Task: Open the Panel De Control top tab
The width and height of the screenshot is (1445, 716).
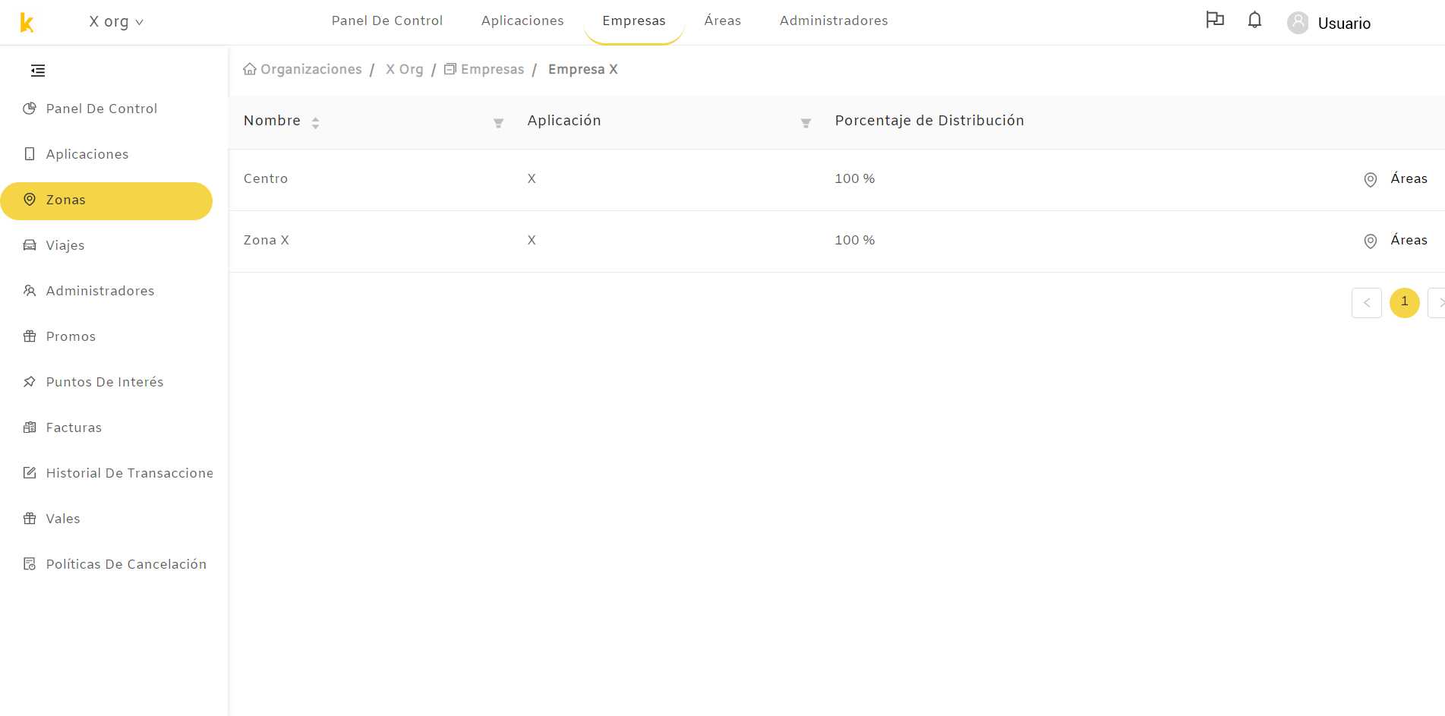Action: point(387,21)
